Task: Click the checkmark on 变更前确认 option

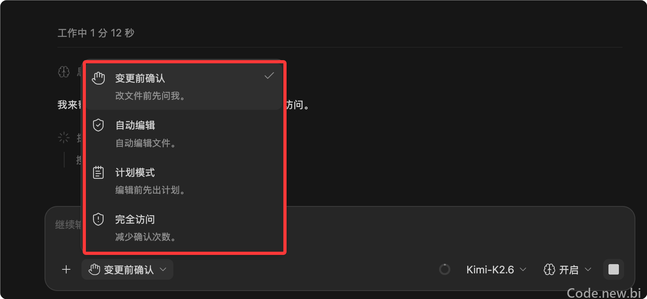Action: (x=269, y=75)
